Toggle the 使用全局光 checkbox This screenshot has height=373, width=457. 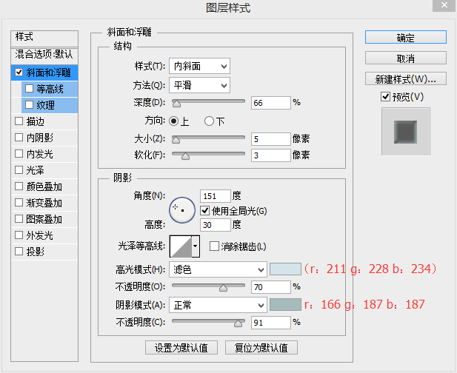[205, 211]
